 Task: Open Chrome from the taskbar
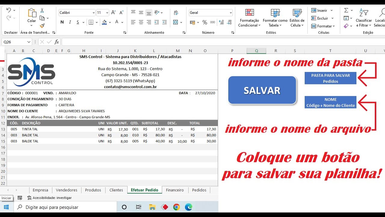point(176,207)
